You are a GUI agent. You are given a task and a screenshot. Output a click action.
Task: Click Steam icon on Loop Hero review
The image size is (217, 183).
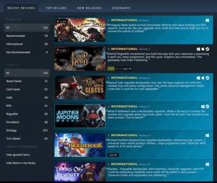coord(207,49)
